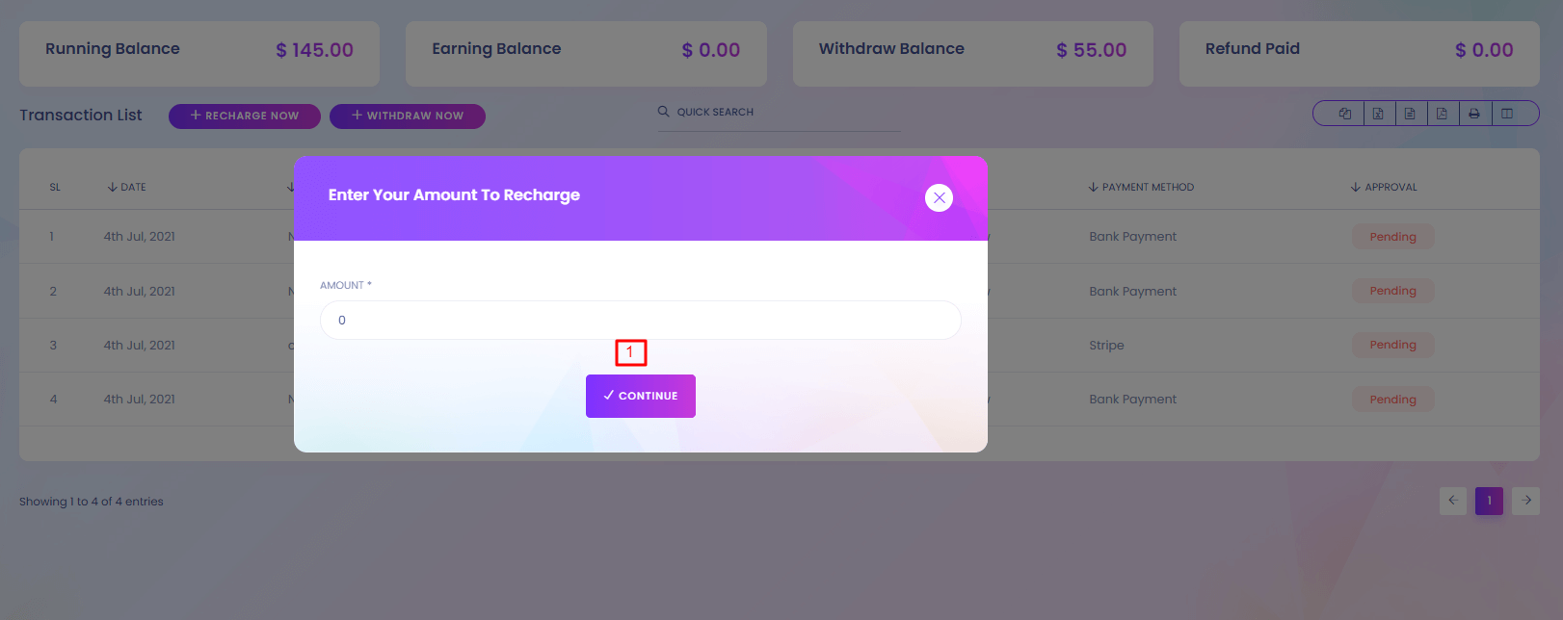1563x620 pixels.
Task: Print the transaction list
Action: pos(1474,114)
